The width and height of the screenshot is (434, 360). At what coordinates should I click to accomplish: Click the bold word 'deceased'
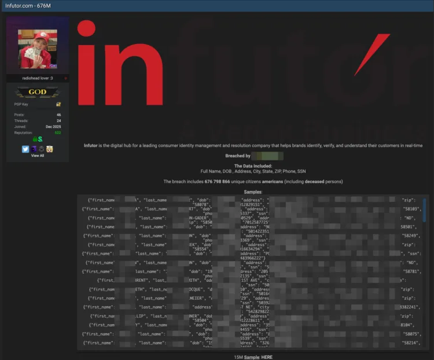[314, 182]
